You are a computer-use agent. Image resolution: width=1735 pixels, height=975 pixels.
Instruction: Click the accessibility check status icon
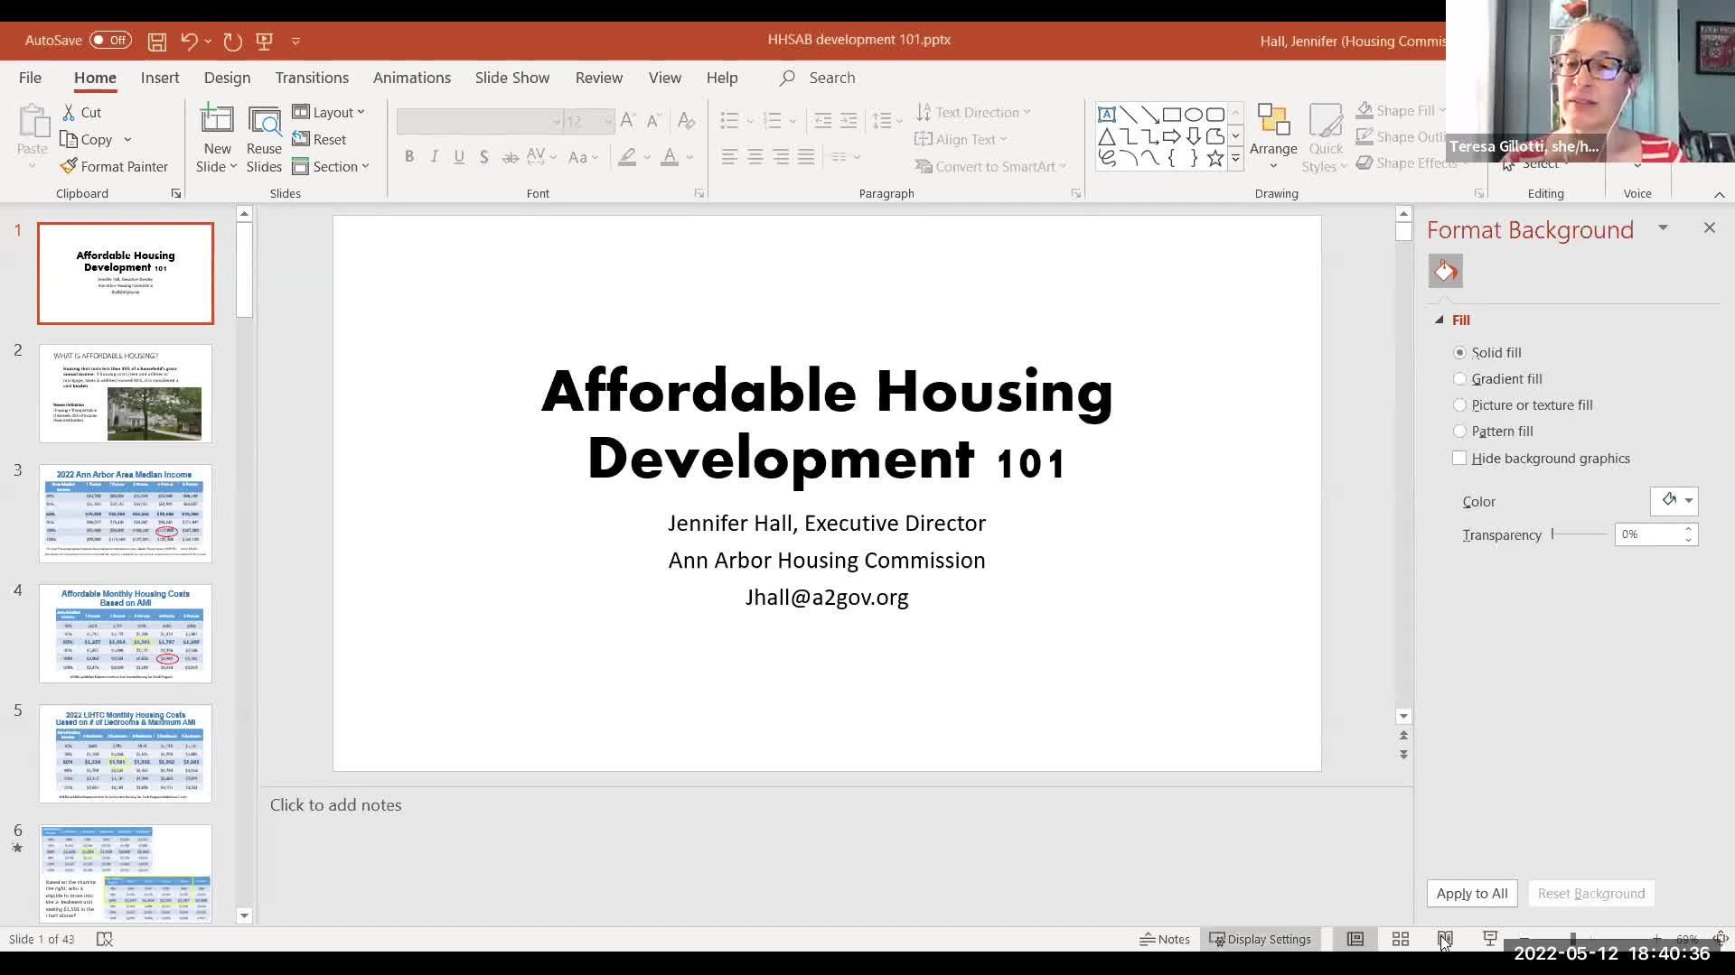[x=105, y=939]
